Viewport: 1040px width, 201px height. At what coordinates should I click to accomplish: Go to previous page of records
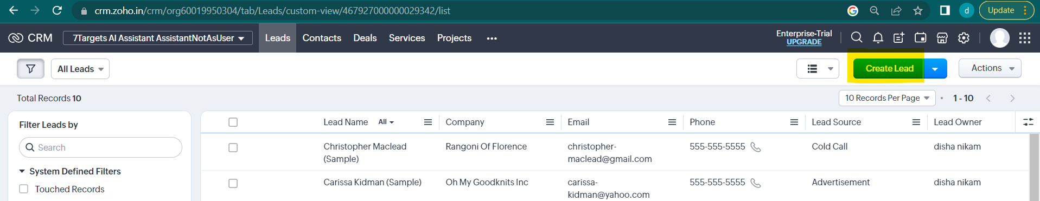988,98
